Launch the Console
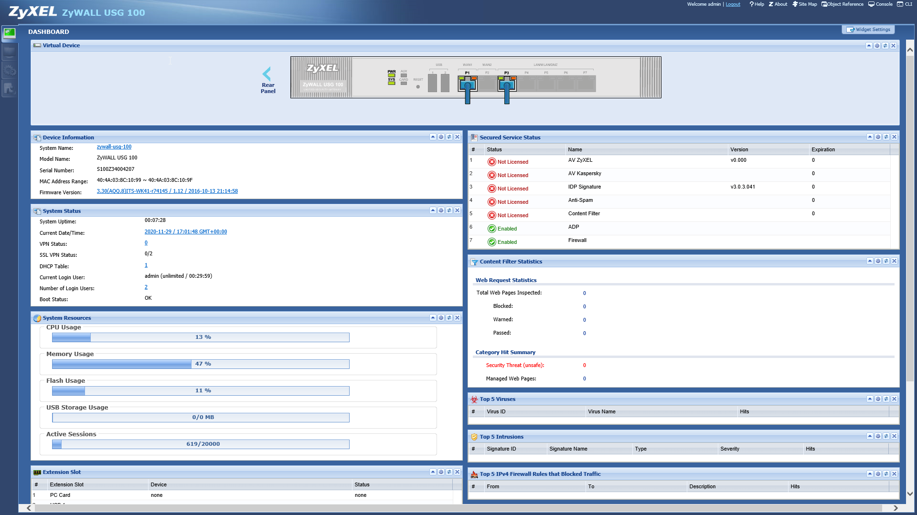 (880, 4)
